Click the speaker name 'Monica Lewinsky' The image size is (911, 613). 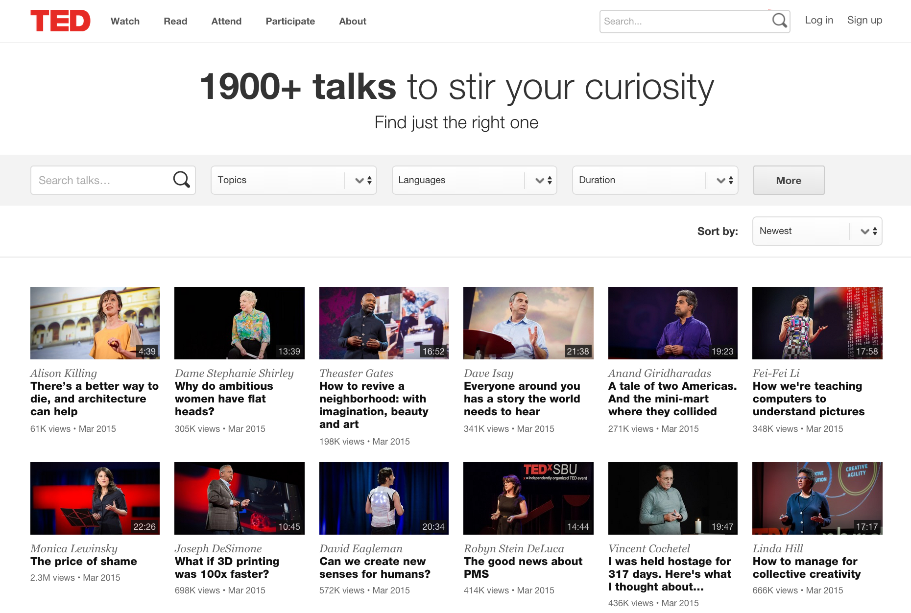(74, 548)
